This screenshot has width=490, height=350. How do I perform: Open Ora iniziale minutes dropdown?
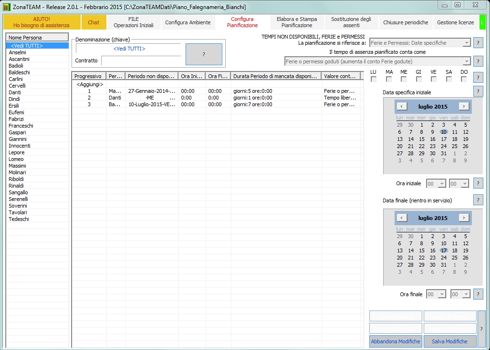[x=465, y=184]
